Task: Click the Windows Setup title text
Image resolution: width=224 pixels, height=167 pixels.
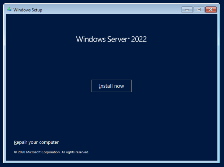Action: point(28,10)
